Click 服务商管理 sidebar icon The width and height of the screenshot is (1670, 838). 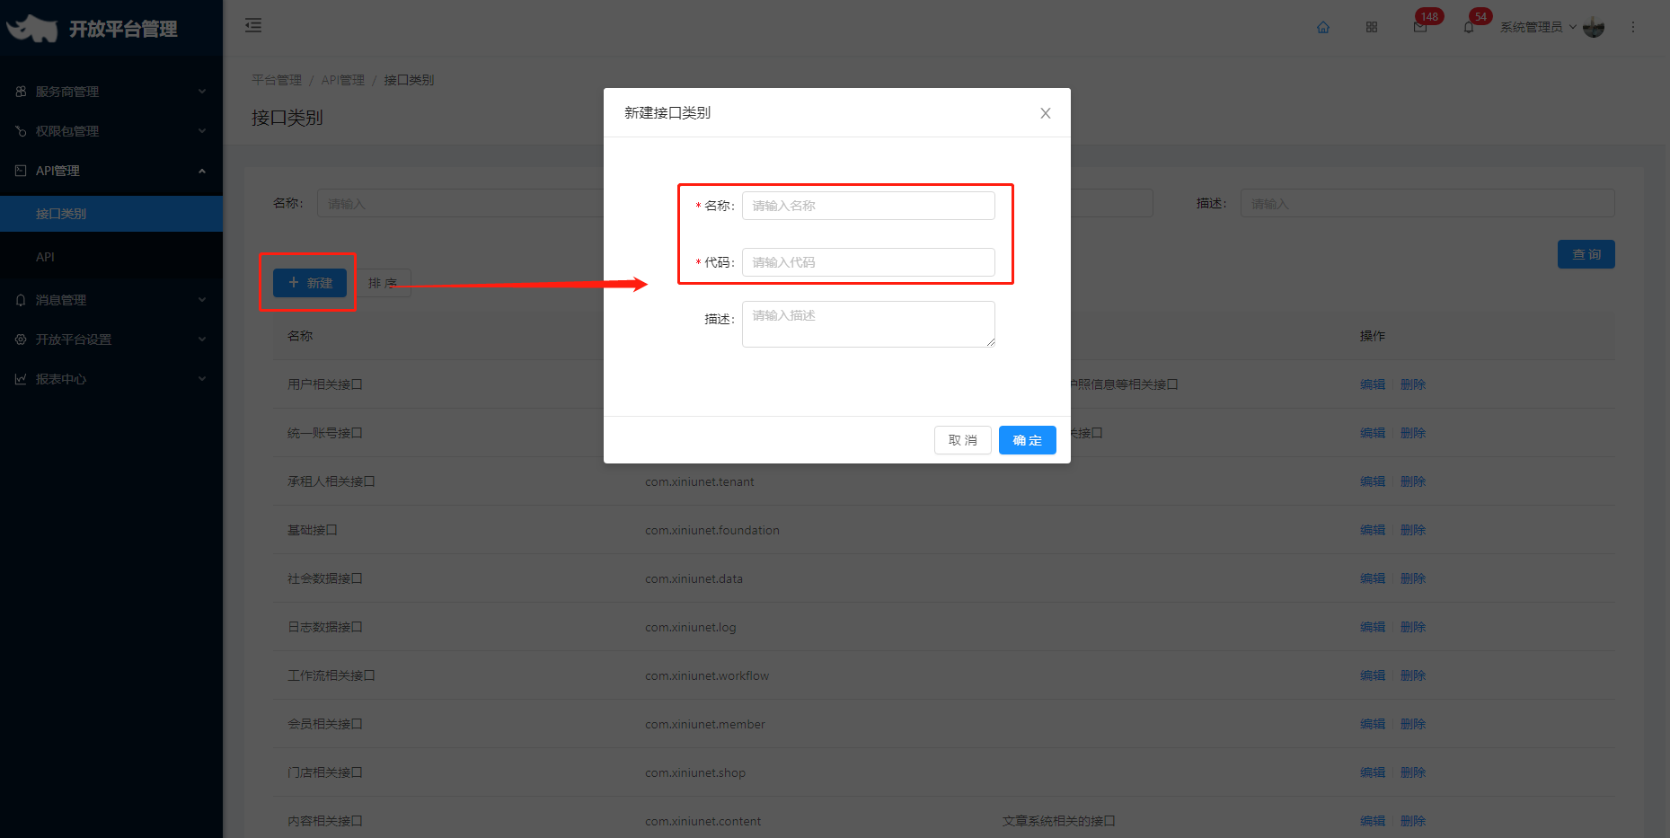pyautogui.click(x=21, y=92)
